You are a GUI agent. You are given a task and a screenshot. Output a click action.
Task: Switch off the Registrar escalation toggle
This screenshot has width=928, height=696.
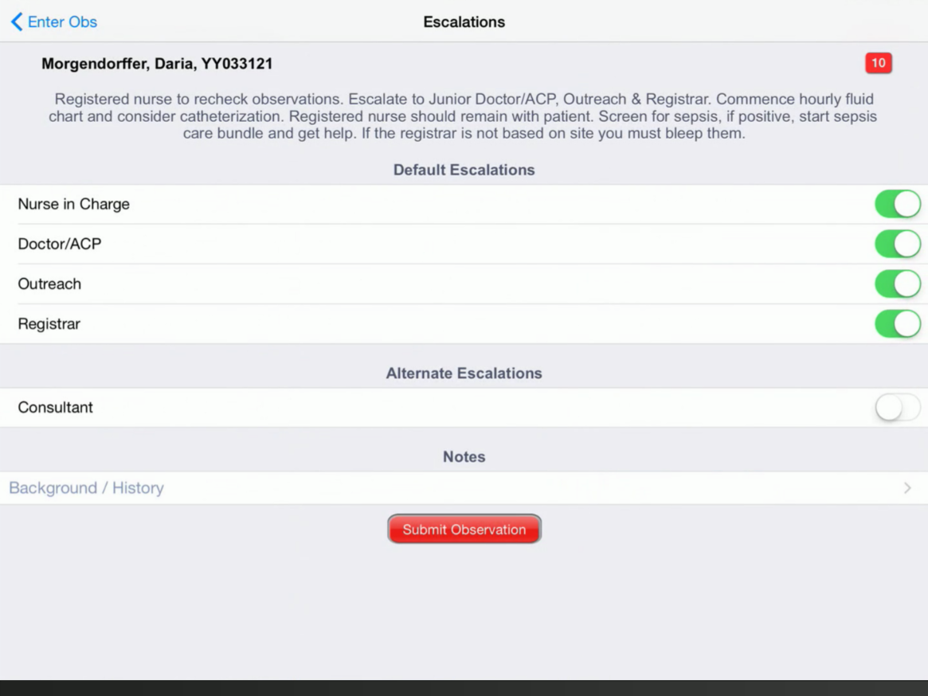tap(897, 324)
